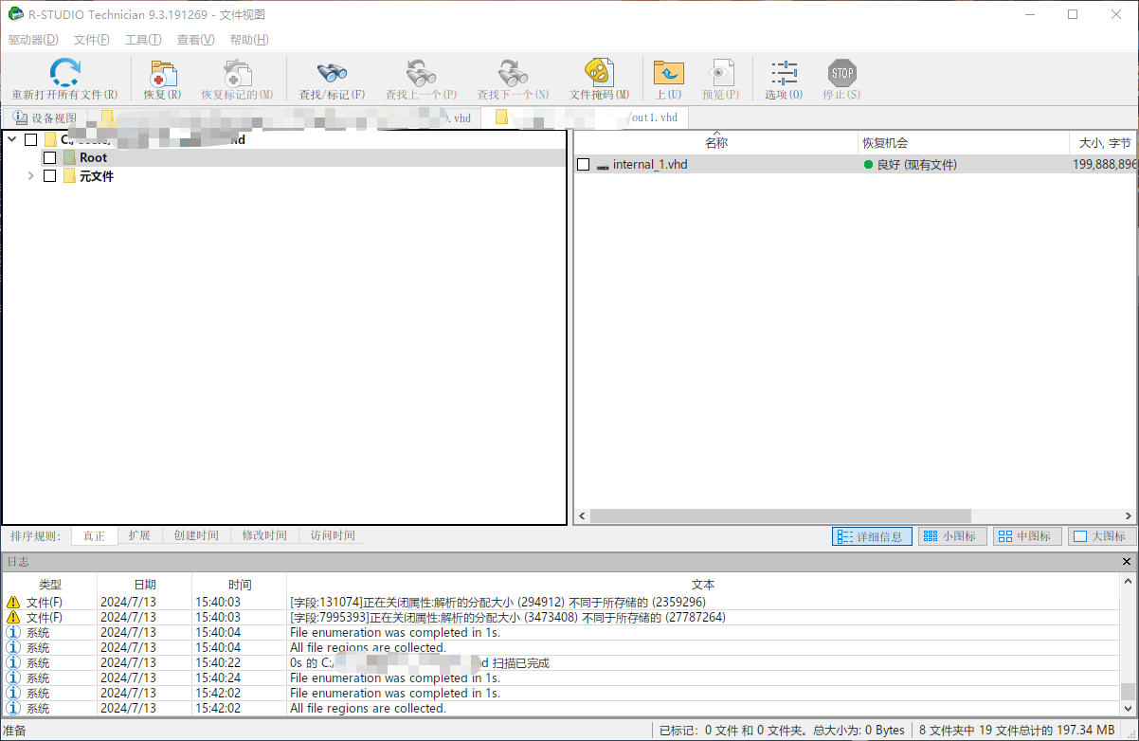Switch to 中图标 view
The image size is (1139, 741).
(x=1026, y=536)
